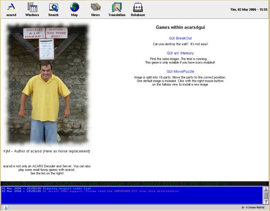The width and height of the screenshot is (270, 211).
Task: Click the 'Games within acarsdgui' heading
Action: 180,27
